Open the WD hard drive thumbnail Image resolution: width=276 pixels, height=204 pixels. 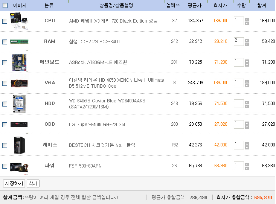pos(19,104)
